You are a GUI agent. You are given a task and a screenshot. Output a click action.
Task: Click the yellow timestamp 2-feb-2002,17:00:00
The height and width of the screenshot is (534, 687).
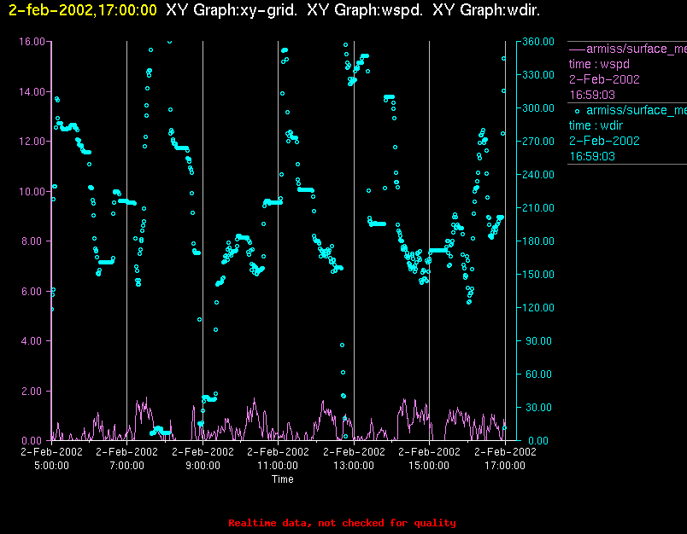(83, 10)
